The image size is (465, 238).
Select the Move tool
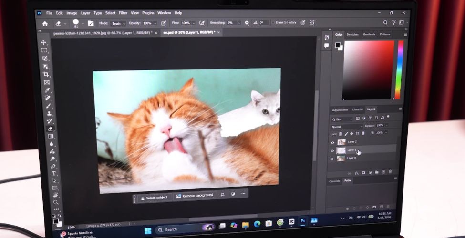[44, 42]
